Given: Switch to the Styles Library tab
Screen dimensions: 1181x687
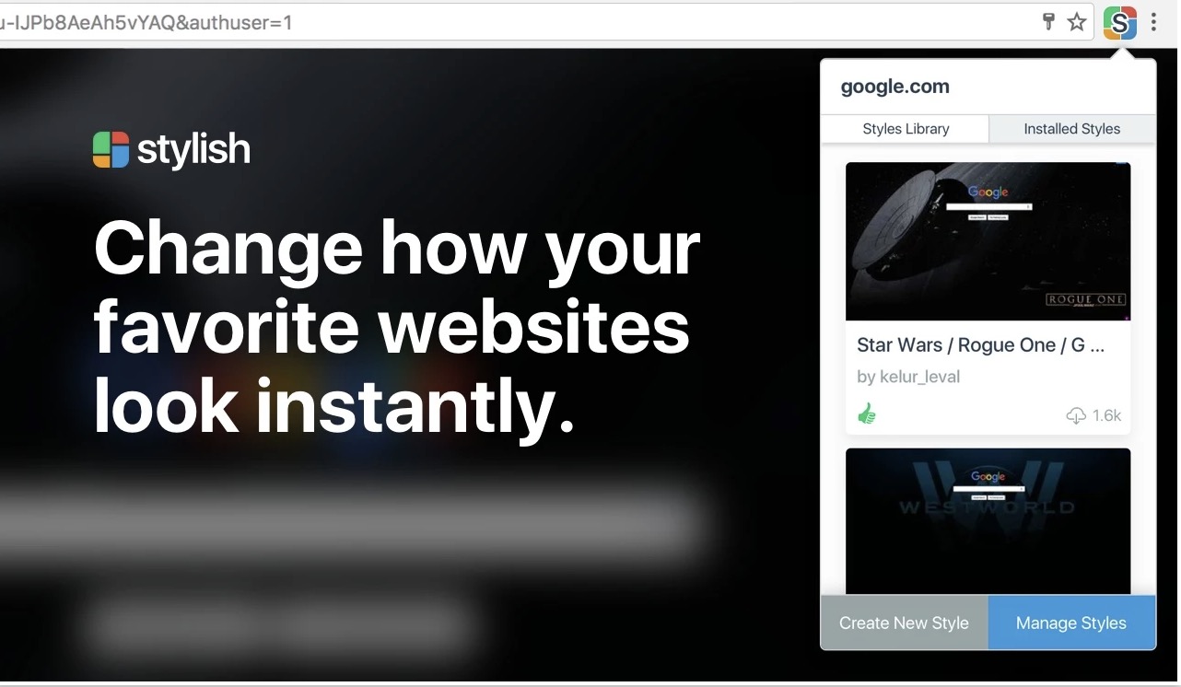Looking at the screenshot, I should pyautogui.click(x=906, y=129).
